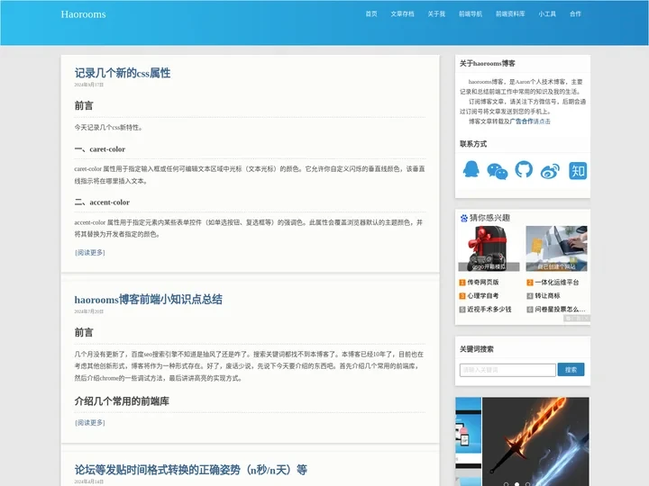The width and height of the screenshot is (649, 486).
Task: Open the Zhihu 知 icon
Action: pos(578,171)
